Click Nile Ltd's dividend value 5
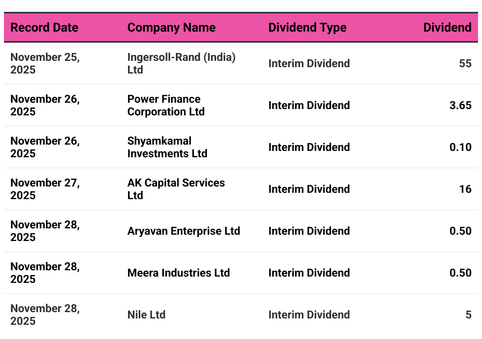Image resolution: width=482 pixels, height=339 pixels. (468, 315)
